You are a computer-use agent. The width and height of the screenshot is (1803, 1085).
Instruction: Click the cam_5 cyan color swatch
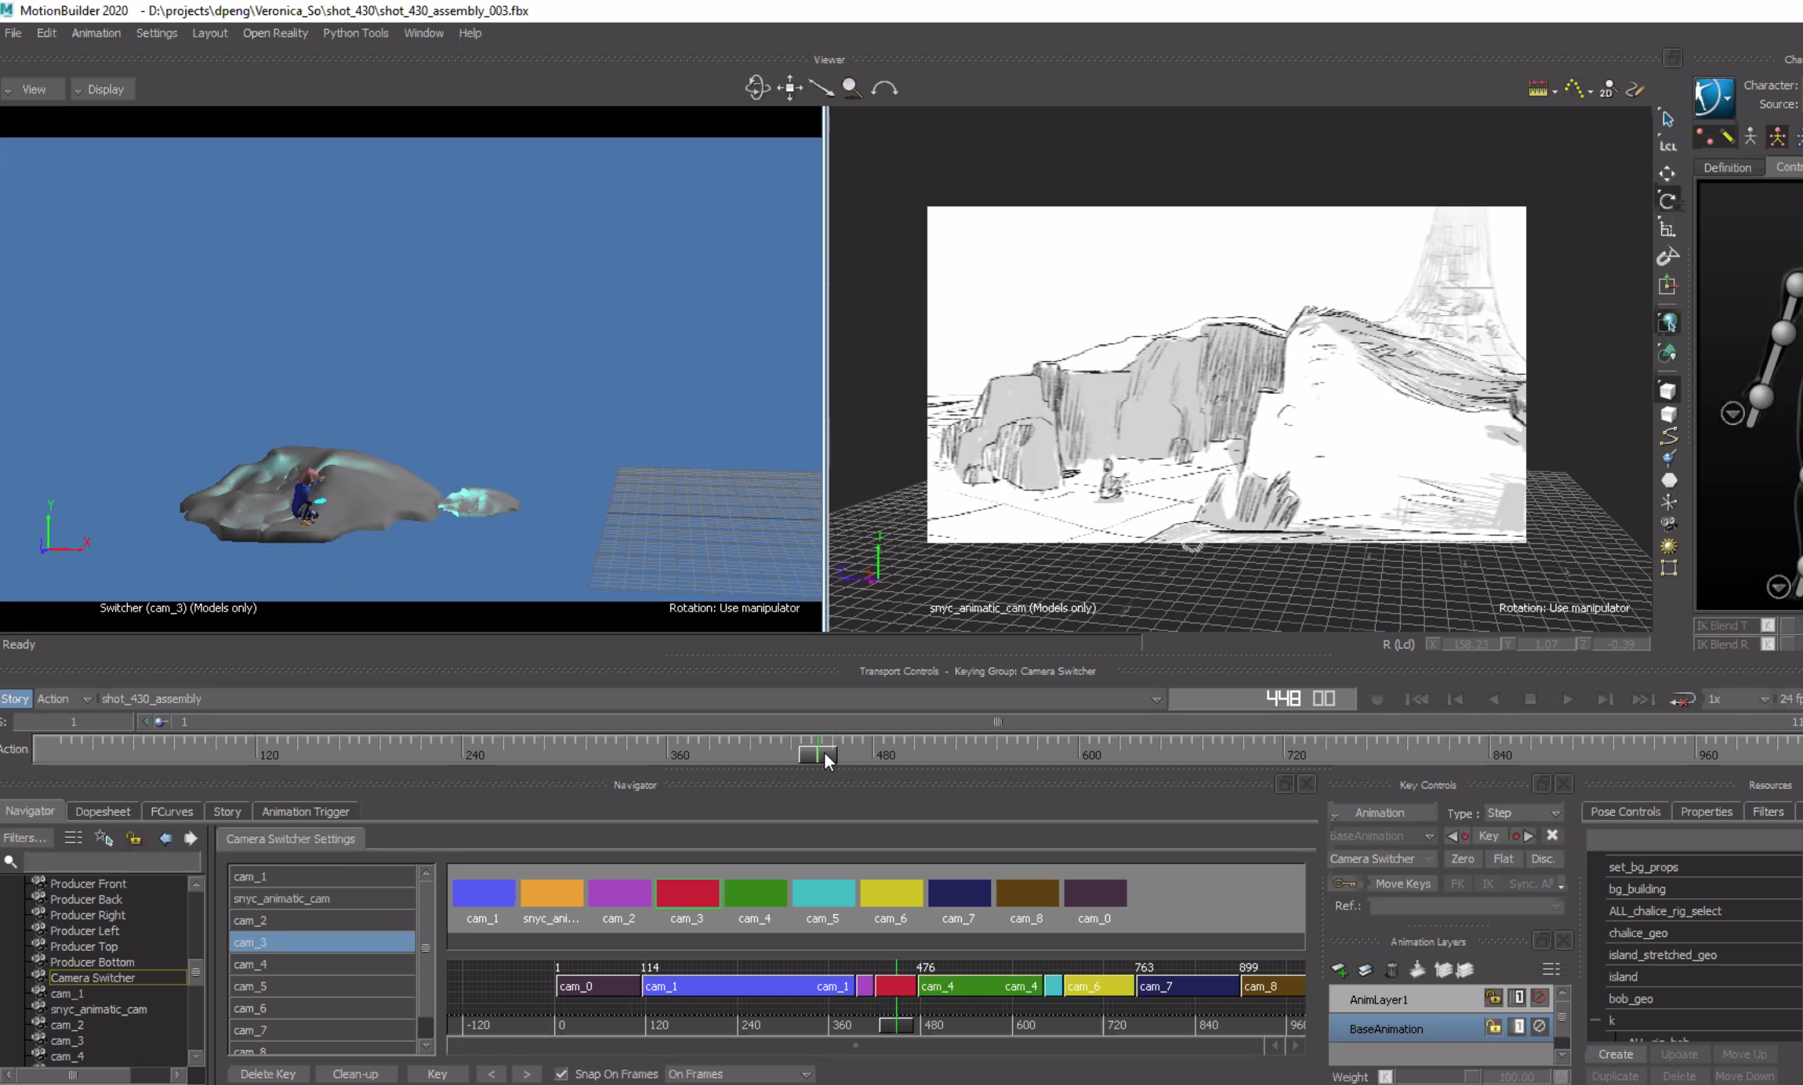click(823, 893)
